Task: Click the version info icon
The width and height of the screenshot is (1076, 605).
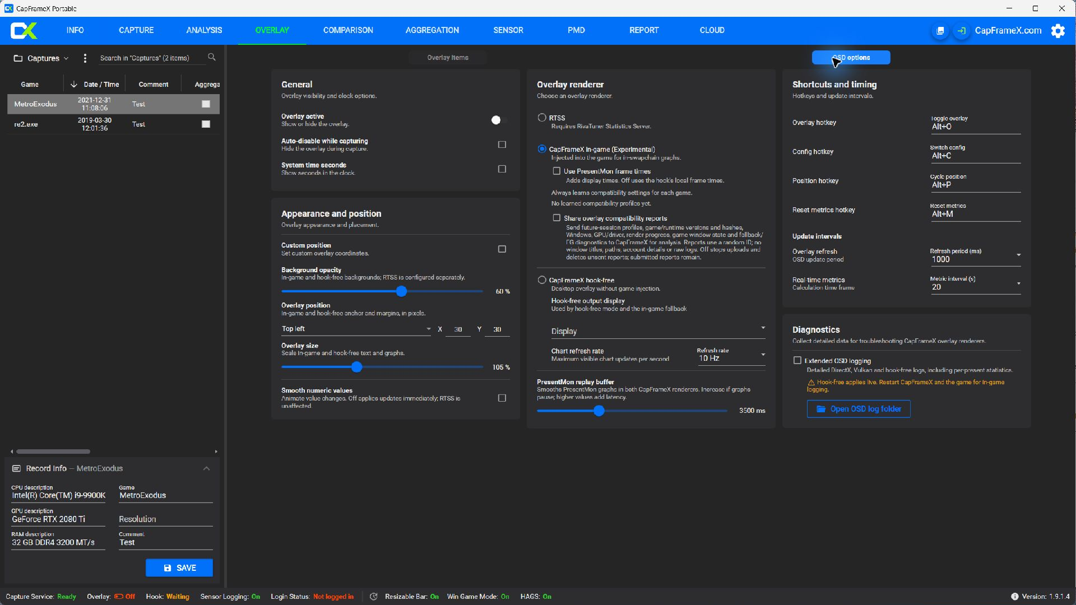Action: tap(1014, 597)
